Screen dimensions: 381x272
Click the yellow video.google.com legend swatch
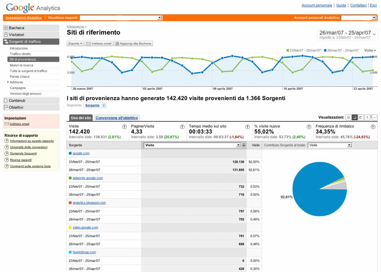(x=70, y=228)
